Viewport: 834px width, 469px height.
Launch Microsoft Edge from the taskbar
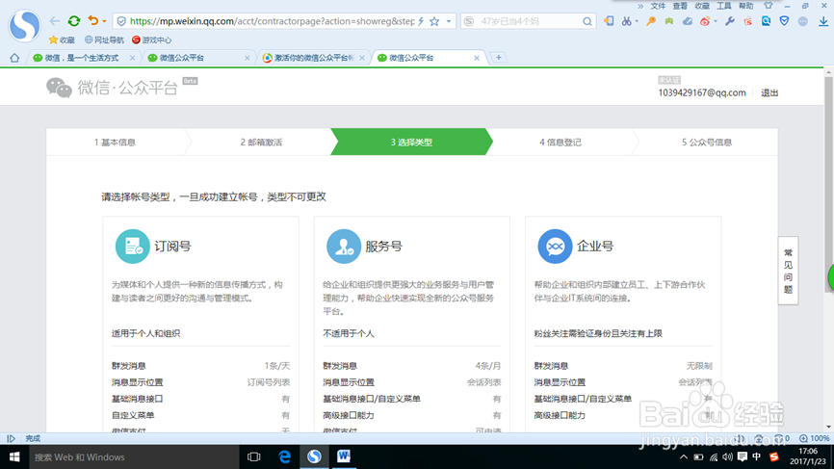pos(284,456)
